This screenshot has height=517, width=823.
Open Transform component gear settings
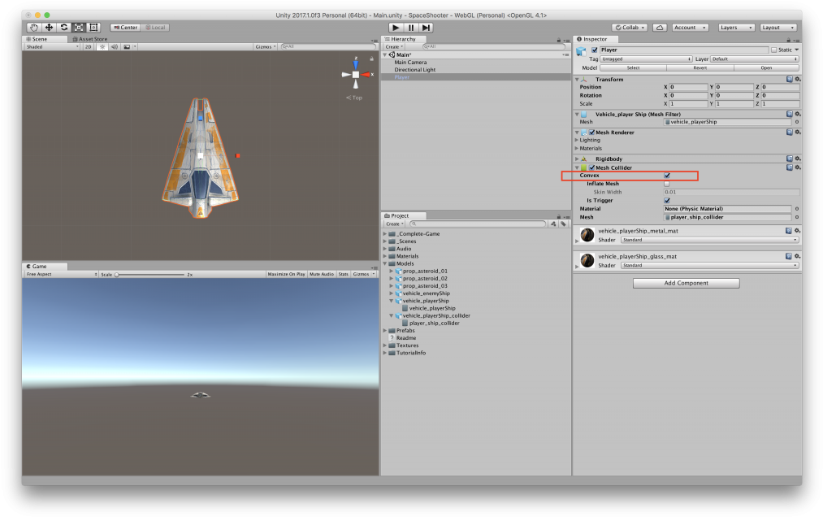(797, 79)
